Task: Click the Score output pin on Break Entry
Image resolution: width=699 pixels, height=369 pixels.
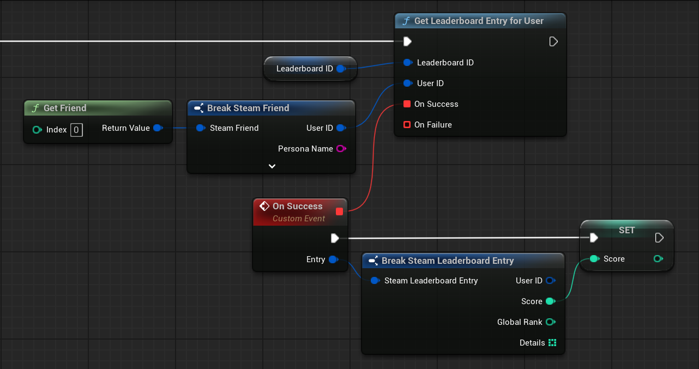Action: tap(550, 301)
